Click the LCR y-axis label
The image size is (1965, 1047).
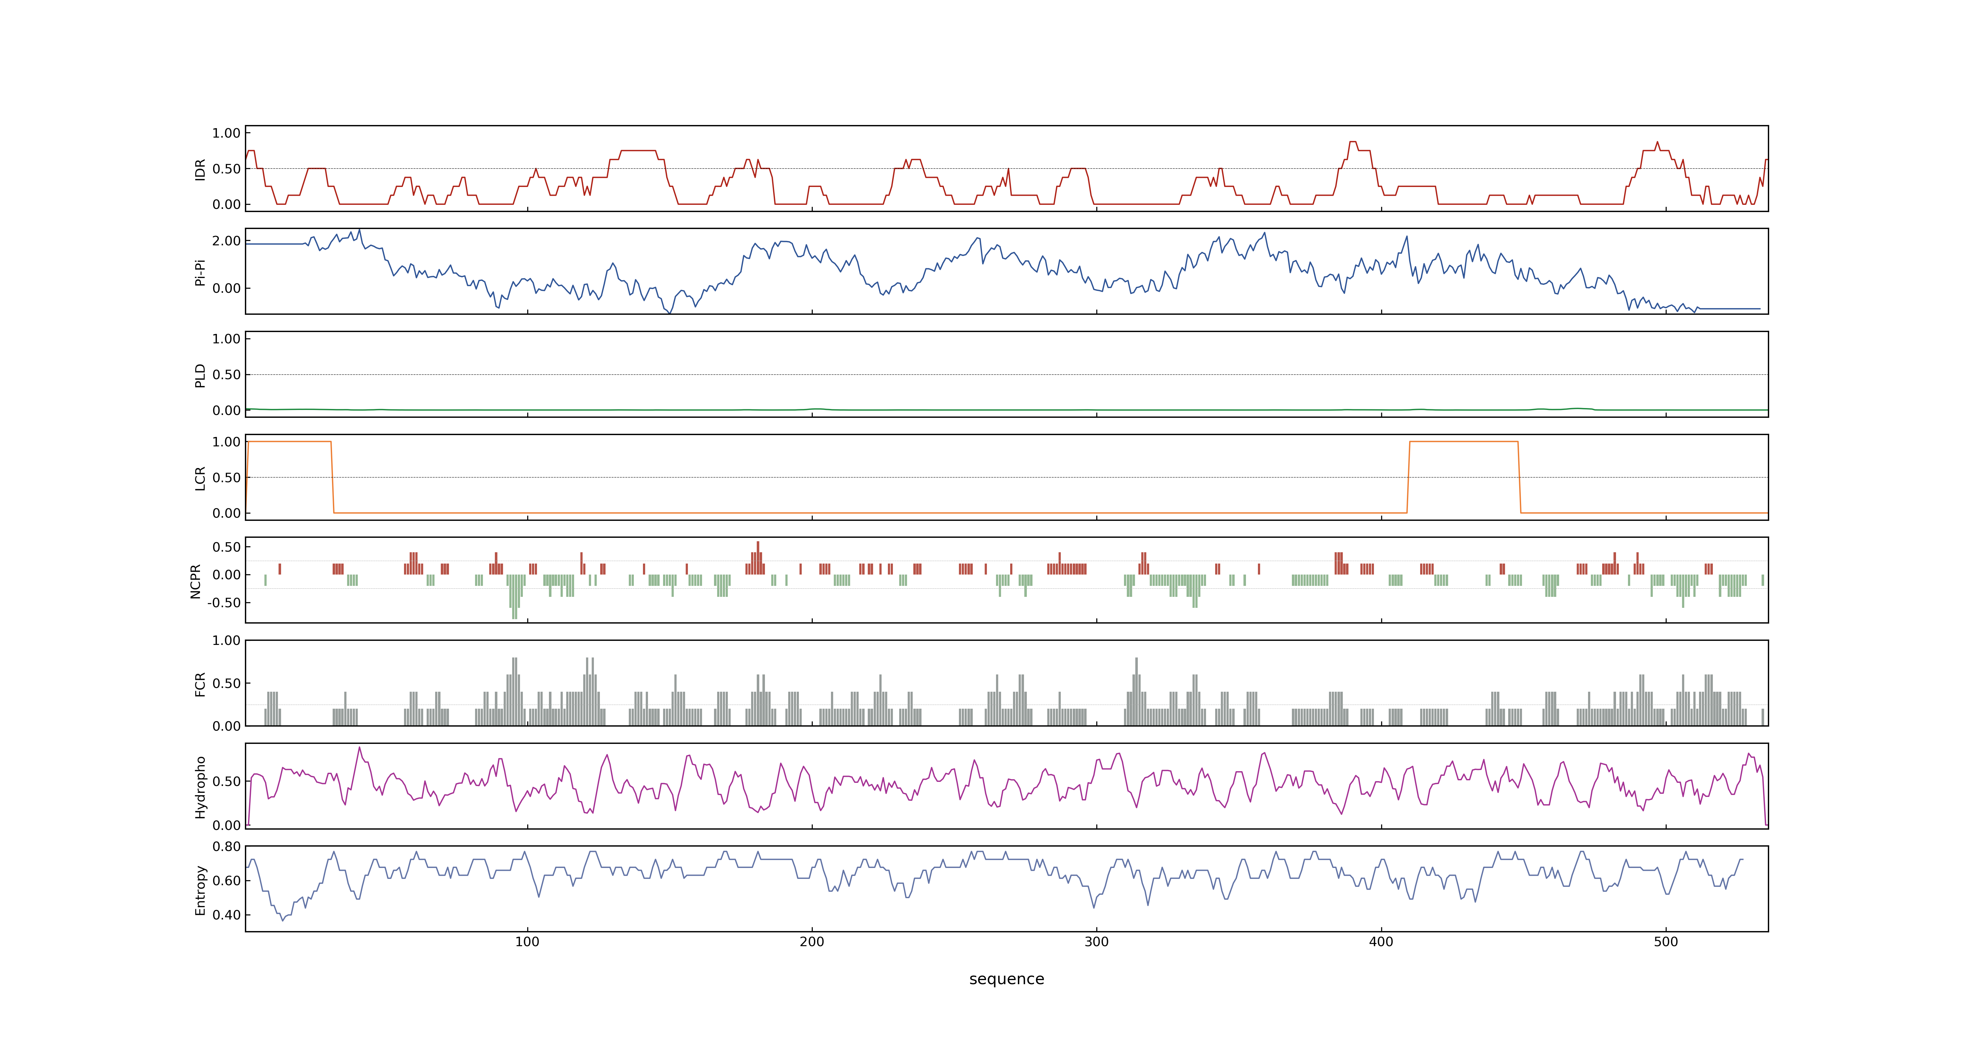click(x=201, y=478)
